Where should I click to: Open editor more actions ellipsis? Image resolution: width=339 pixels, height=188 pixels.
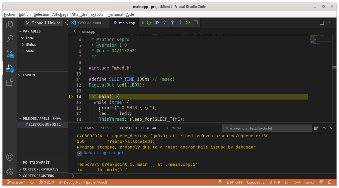(329, 23)
